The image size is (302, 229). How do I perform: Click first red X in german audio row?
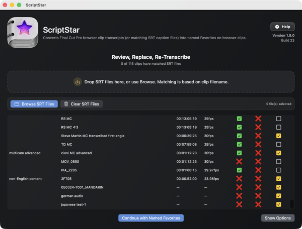click(239, 196)
